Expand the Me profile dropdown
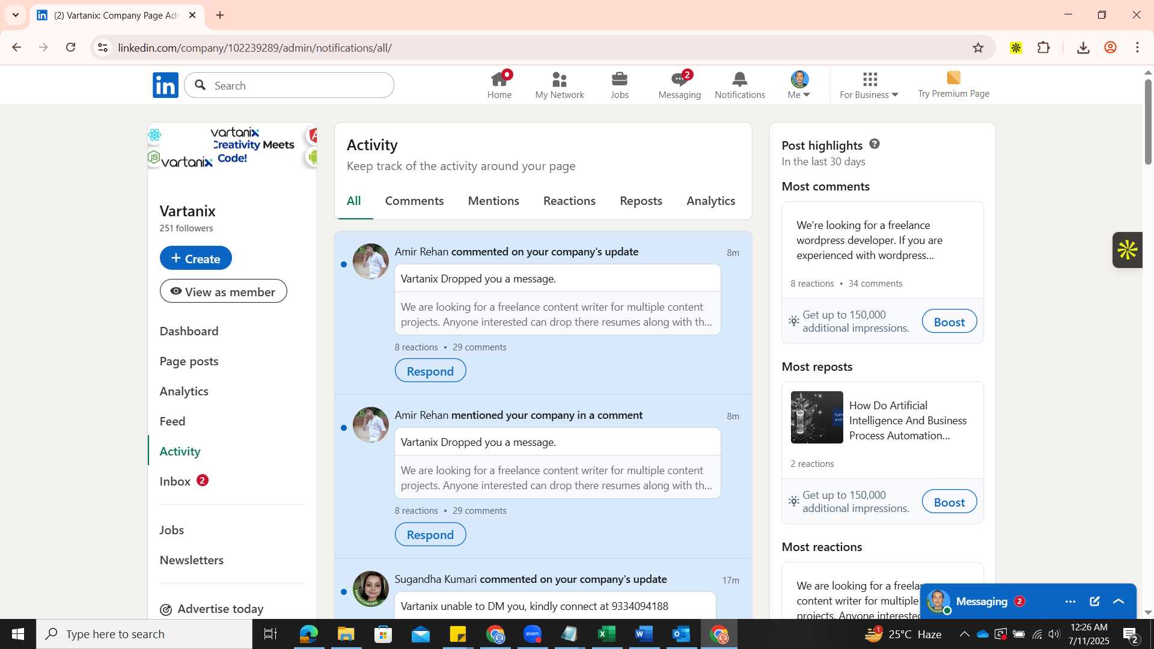Screen dimensions: 1154x649 pos(799,85)
